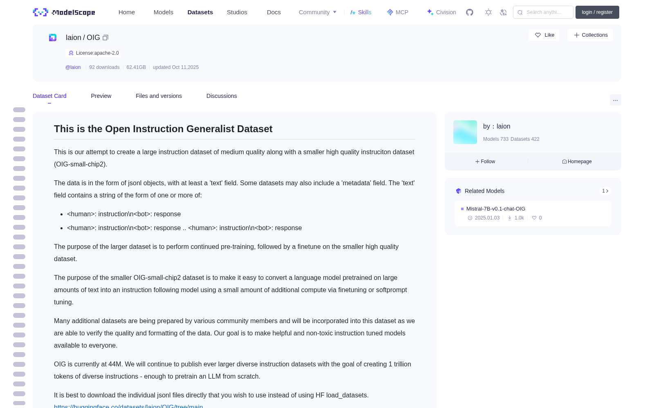Visit the laion Homepage
The height and width of the screenshot is (408, 654).
pos(577,162)
